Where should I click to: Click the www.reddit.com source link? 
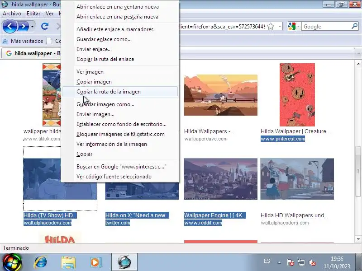click(203, 223)
